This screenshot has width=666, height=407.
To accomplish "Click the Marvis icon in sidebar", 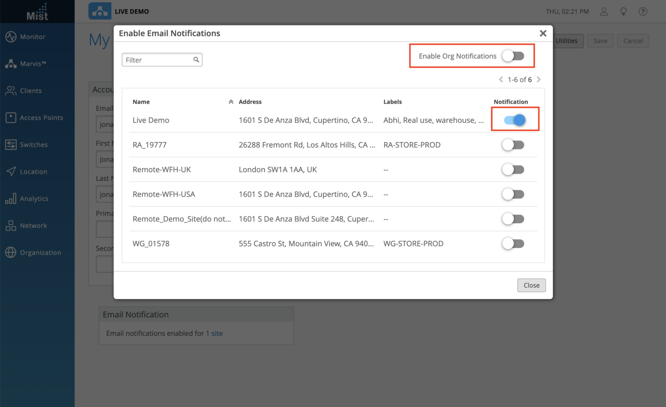I will pos(11,64).
